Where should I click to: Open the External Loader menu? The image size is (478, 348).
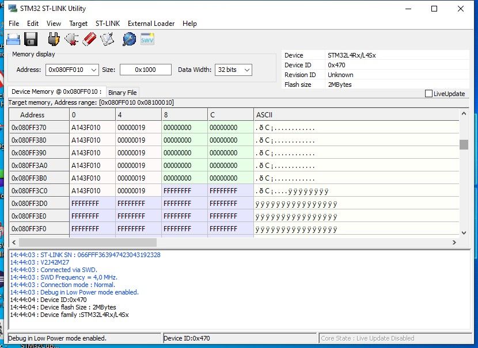point(151,24)
